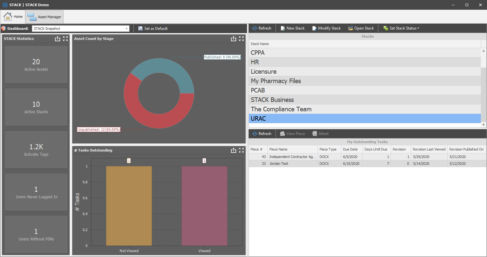487x257 pixels.
Task: Click the Published: 8 (40.00%) label
Action: coord(222,57)
